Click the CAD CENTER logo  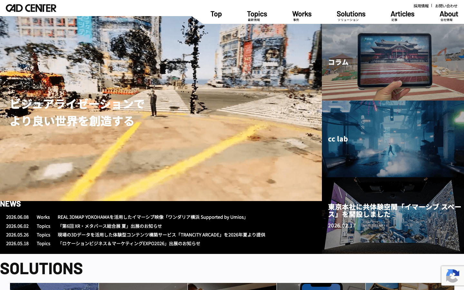pos(31,8)
